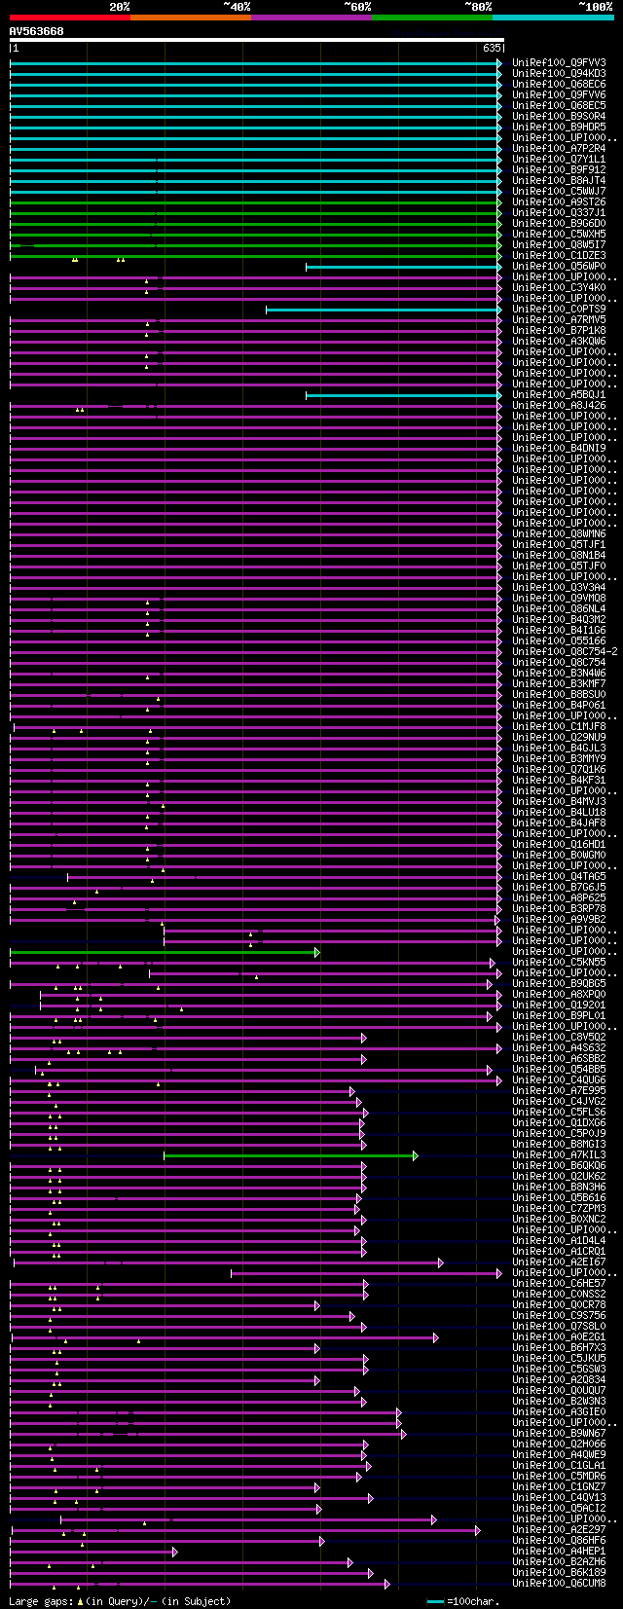Viewport: 623px width, 1609px height.
Task: Click the text UniRef100_Q16HD1
Action: click(559, 844)
